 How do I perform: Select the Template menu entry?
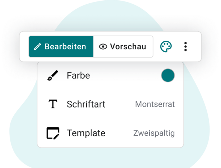pyautogui.click(x=110, y=133)
